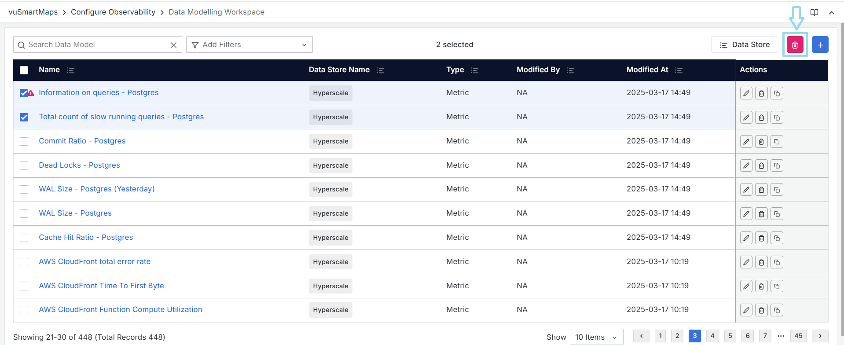Toggle the select-all header checkbox
Image resolution: width=844 pixels, height=345 pixels.
(x=24, y=70)
